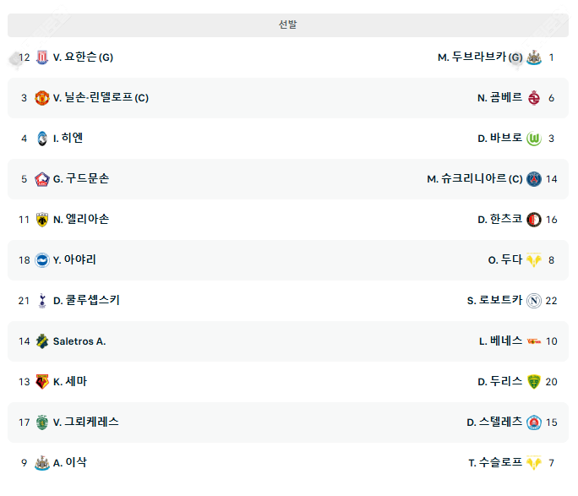Open player T. 수슬로프 details
The image size is (578, 496).
pyautogui.click(x=495, y=463)
